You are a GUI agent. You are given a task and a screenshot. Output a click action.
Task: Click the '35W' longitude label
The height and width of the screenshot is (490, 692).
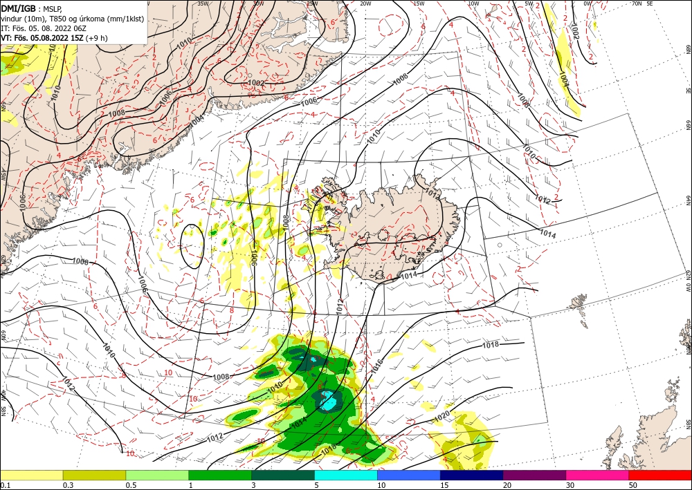(203, 3)
